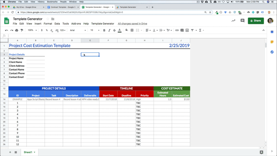The width and height of the screenshot is (277, 156).
Task: Click the Redo icon in toolbar
Action: click(x=12, y=30)
